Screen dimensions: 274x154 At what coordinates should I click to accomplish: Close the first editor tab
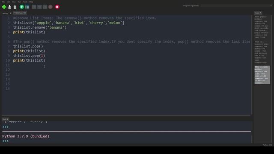(10, 13)
